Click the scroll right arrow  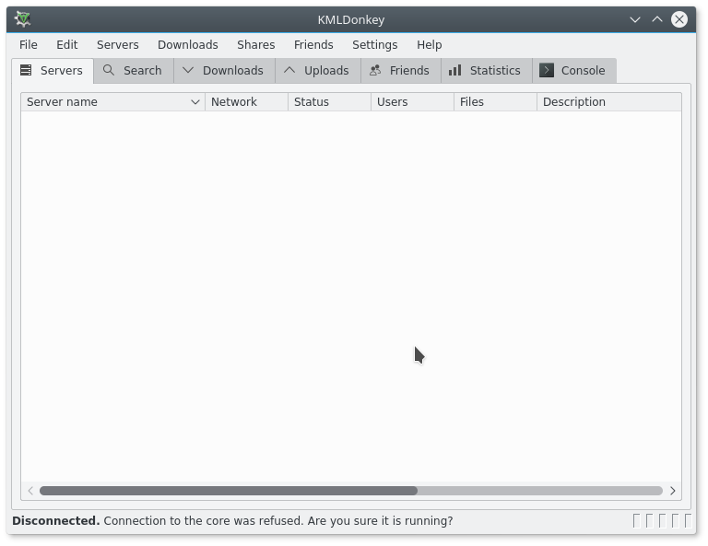click(x=672, y=491)
